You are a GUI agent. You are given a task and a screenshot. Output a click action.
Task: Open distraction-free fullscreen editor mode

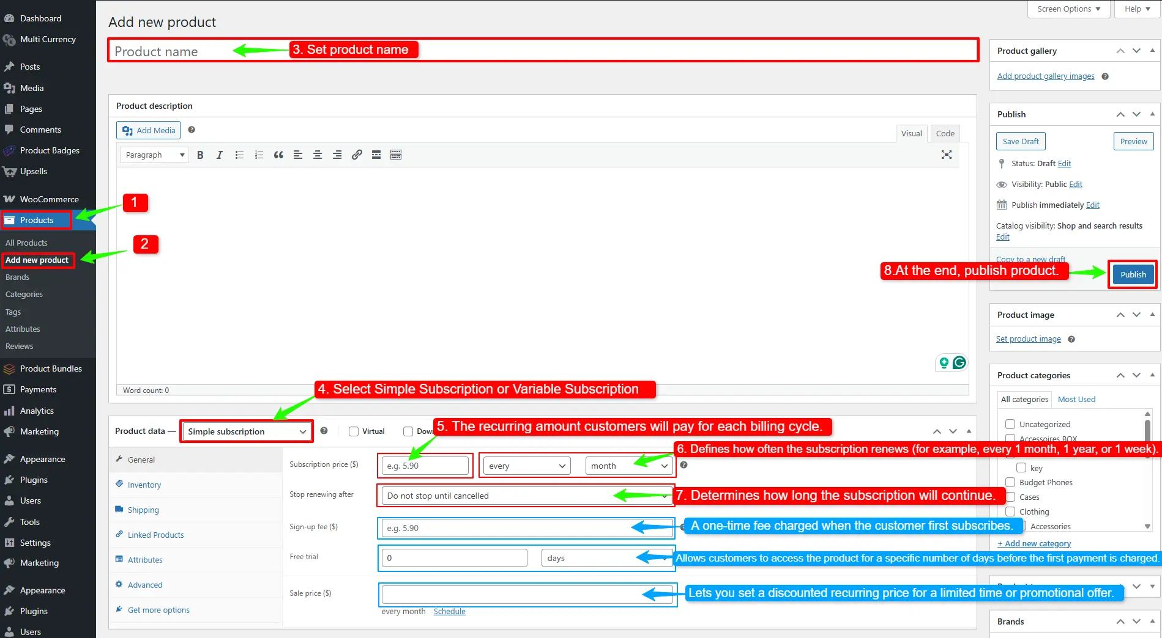coord(946,155)
